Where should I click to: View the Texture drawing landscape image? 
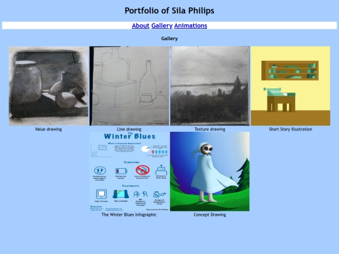click(210, 86)
